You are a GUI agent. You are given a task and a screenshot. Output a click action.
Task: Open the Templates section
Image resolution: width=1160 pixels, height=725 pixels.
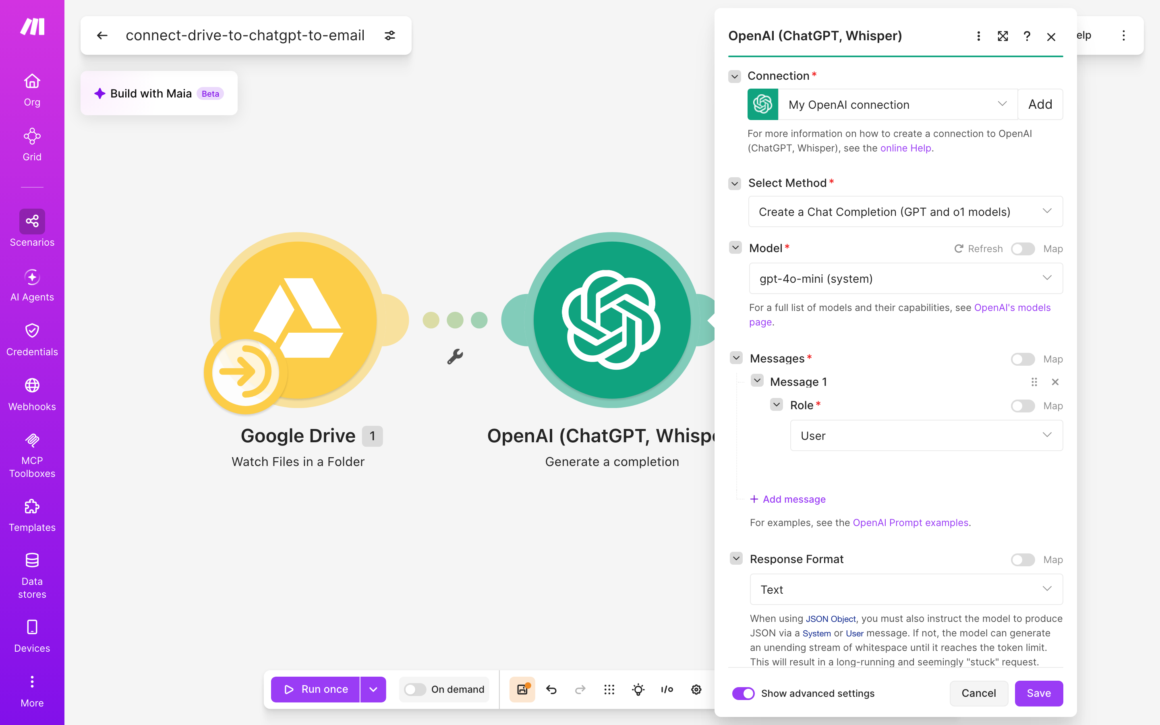pos(32,516)
